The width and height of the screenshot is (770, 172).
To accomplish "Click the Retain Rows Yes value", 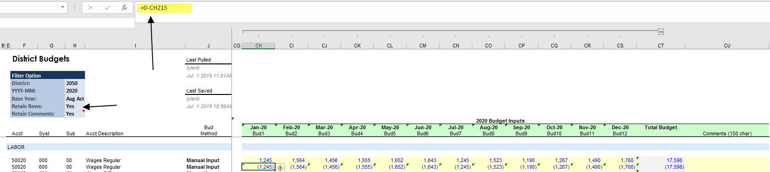I will pos(75,106).
